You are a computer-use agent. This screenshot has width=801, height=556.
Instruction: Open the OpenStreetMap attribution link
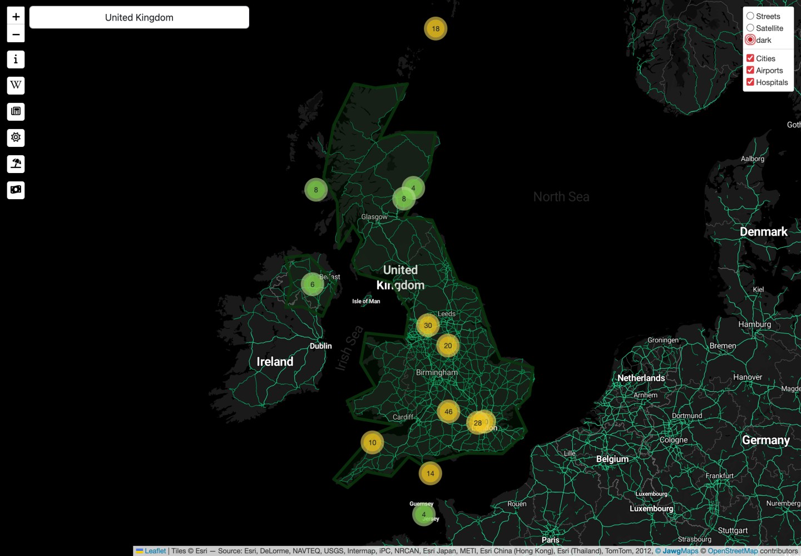point(732,551)
